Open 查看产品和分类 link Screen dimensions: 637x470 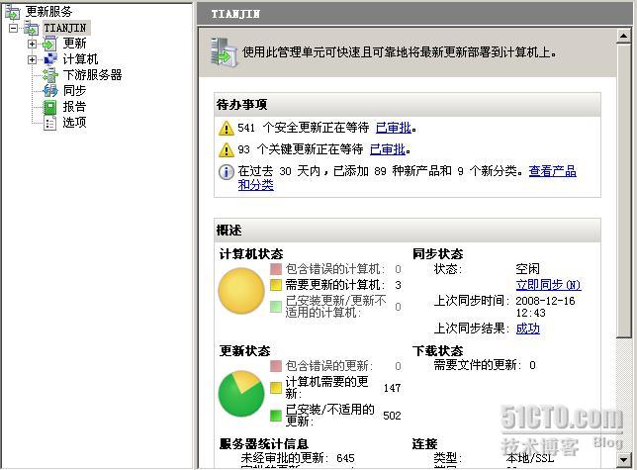(x=553, y=171)
